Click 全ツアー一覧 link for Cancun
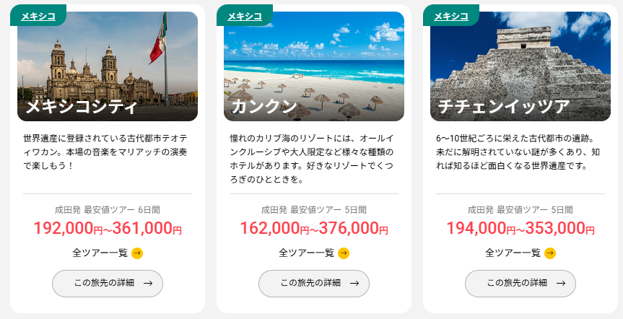The image size is (623, 319). 307,253
